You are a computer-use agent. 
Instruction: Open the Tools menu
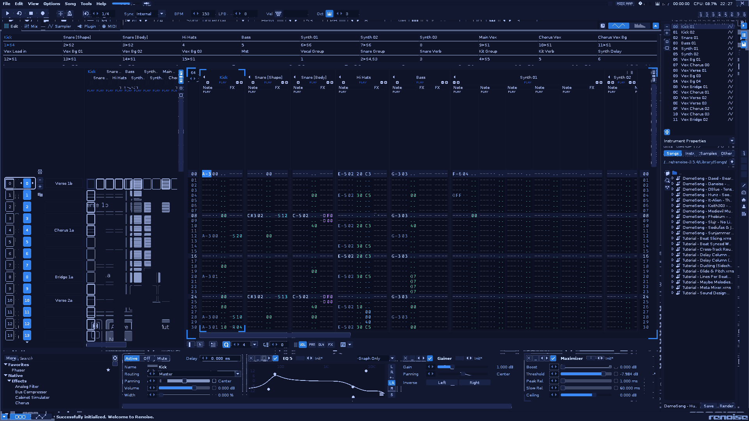[x=86, y=4]
